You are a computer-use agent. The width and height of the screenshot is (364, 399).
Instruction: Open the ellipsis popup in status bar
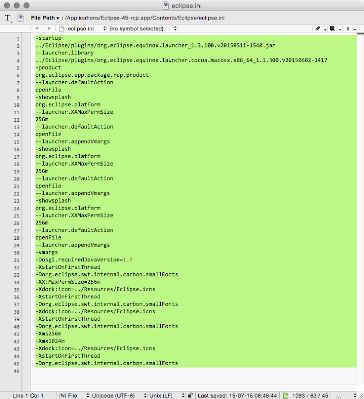click(x=339, y=396)
